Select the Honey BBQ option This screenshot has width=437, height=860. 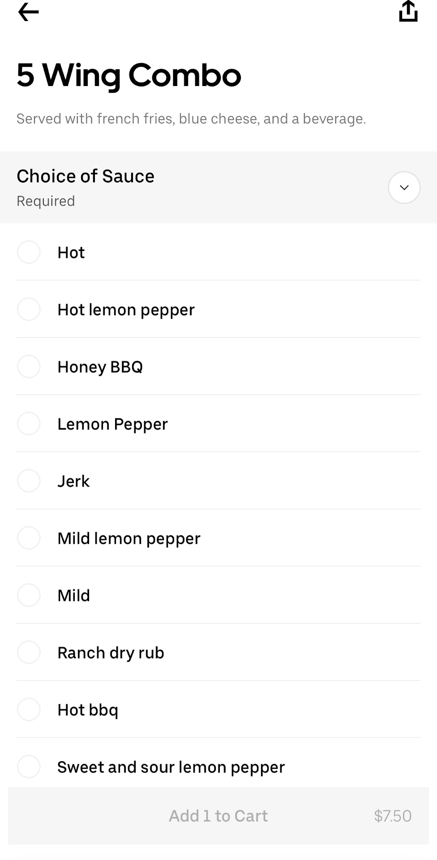[x=29, y=367]
